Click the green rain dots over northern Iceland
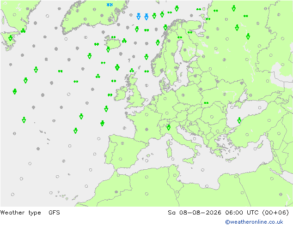The image size is (293, 226). pos(113,37)
